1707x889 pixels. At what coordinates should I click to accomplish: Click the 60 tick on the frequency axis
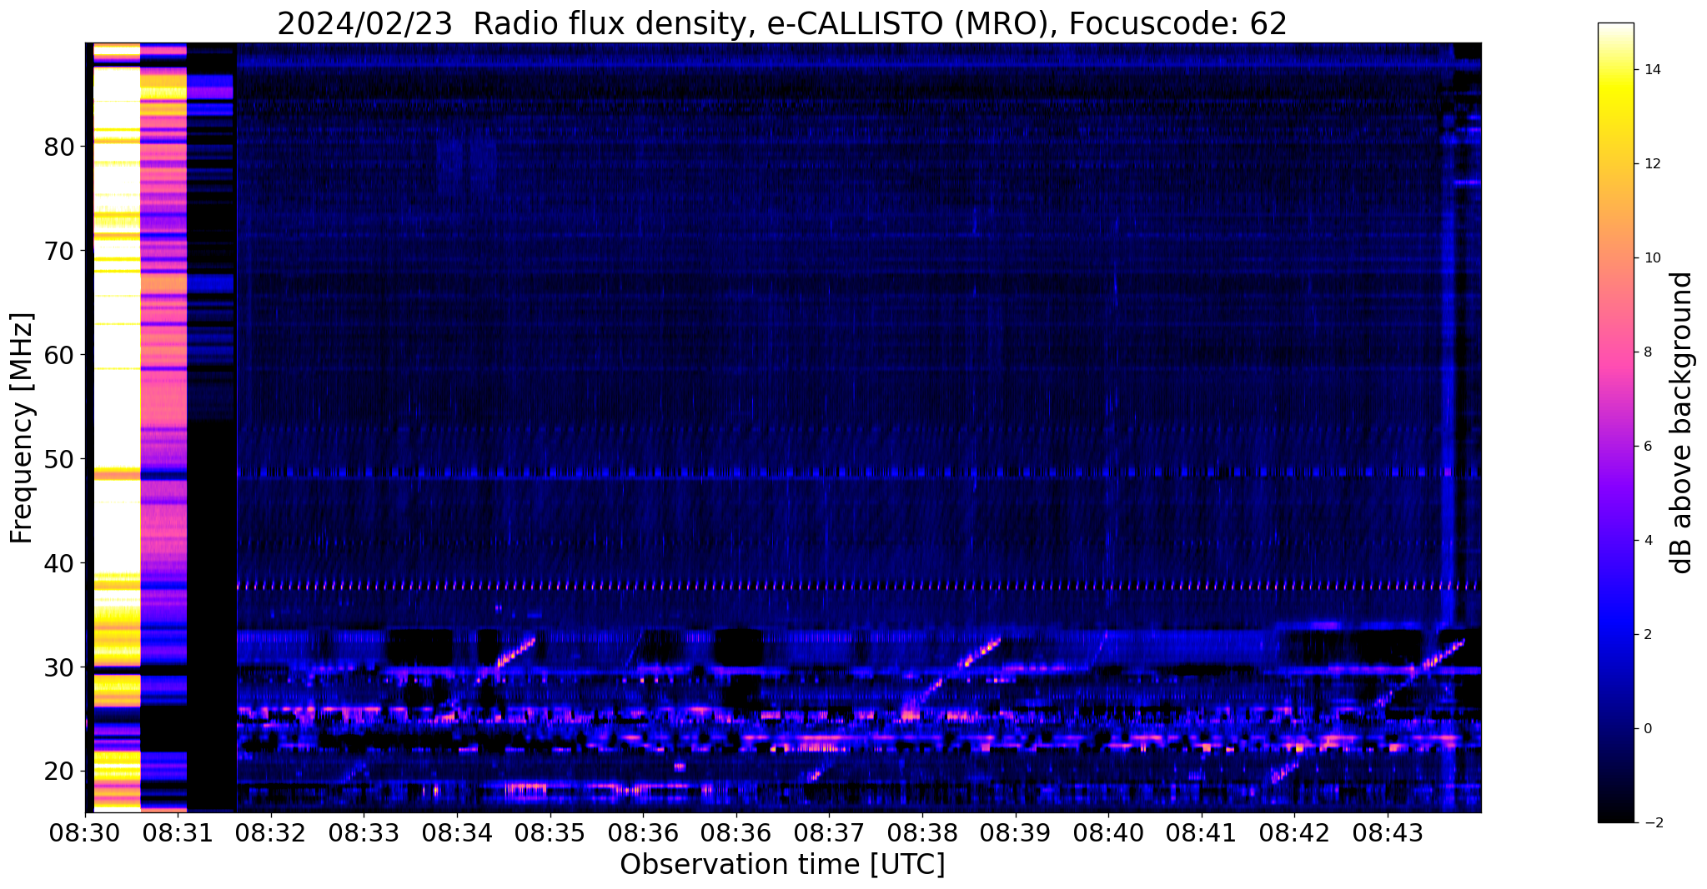coord(59,355)
